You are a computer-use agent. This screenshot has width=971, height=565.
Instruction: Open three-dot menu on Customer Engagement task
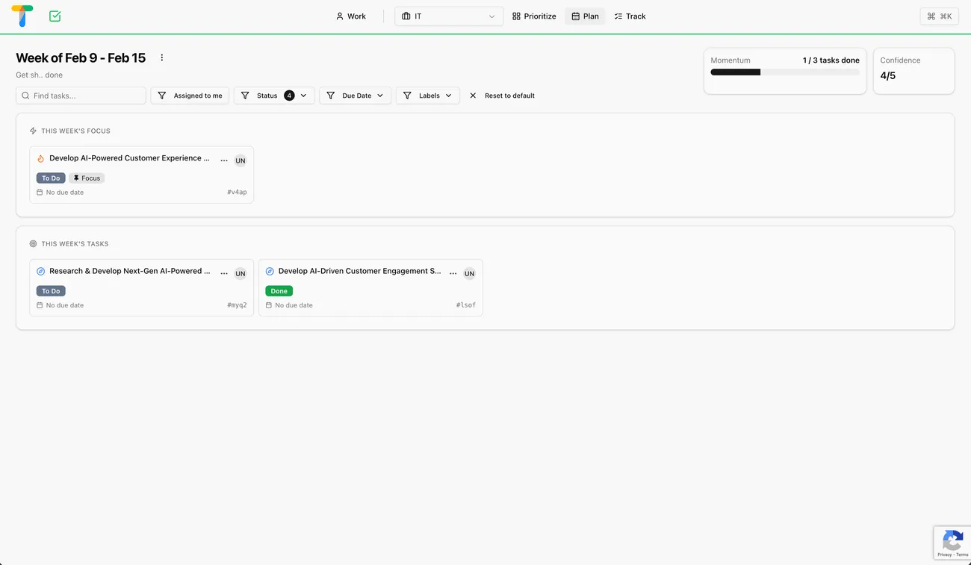pyautogui.click(x=453, y=273)
